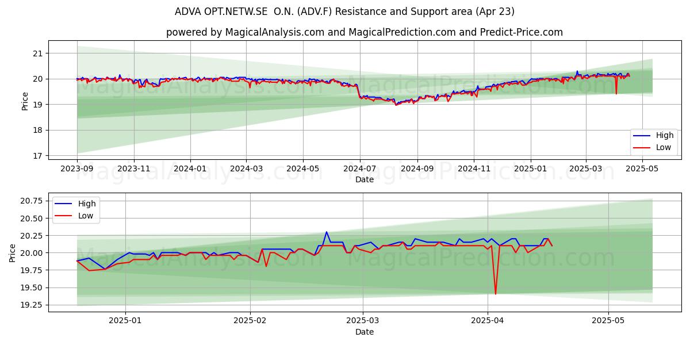Click the top chart x-axis label 2023-11
The image size is (690, 345).
click(x=134, y=168)
